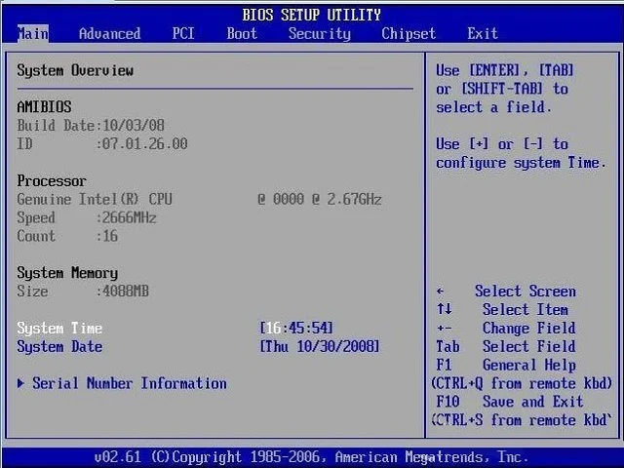Expand Serial Number Information submenu

point(122,383)
